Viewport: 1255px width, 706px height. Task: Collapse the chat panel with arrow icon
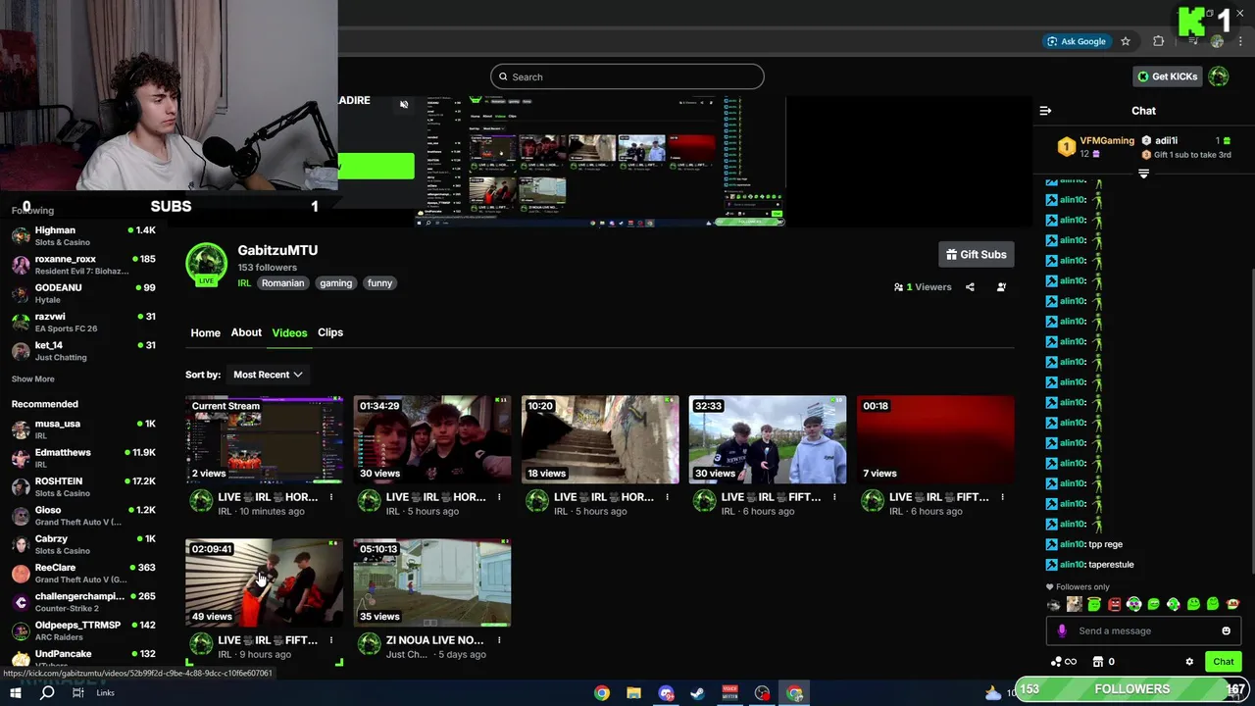[x=1045, y=111]
